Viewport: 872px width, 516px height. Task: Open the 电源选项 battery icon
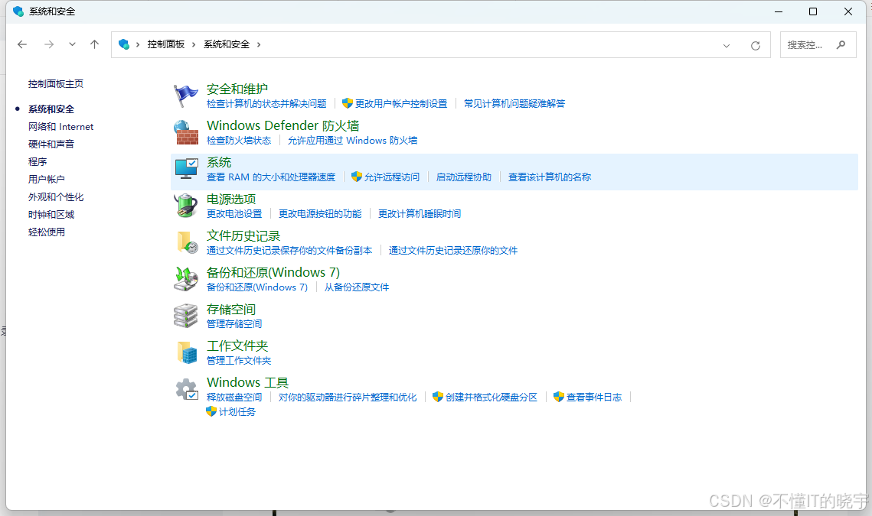186,206
